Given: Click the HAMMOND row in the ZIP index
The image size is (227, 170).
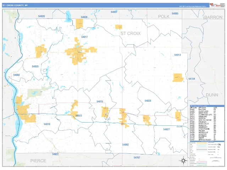Looking at the screenshot, I should pyautogui.click(x=204, y=117).
